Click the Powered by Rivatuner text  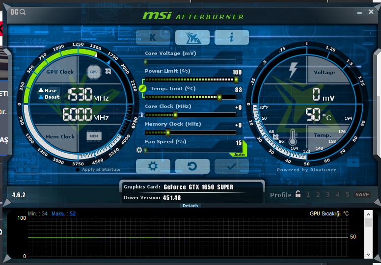pos(306,170)
